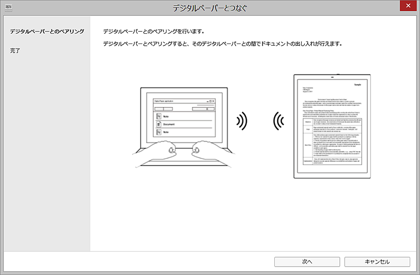Click the wireless signal waves beside the tablet
The height and width of the screenshot is (275, 420).
[x=279, y=122]
